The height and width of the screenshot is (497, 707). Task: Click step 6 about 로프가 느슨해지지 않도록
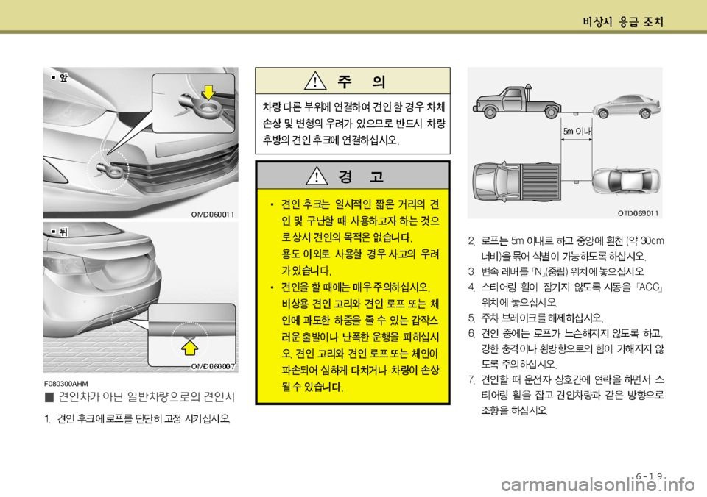[566, 348]
